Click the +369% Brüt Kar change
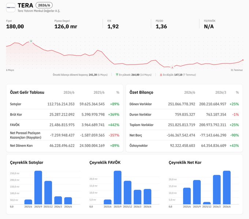This screenshot has height=219, width=249. point(114,114)
